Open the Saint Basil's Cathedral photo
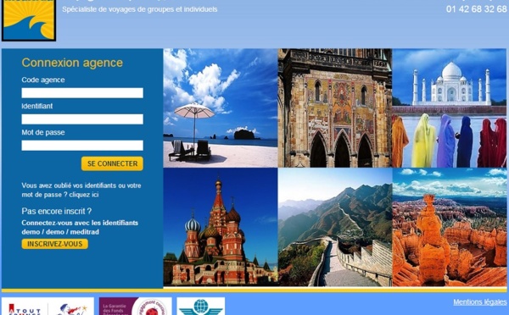509x315 pixels. click(x=221, y=227)
